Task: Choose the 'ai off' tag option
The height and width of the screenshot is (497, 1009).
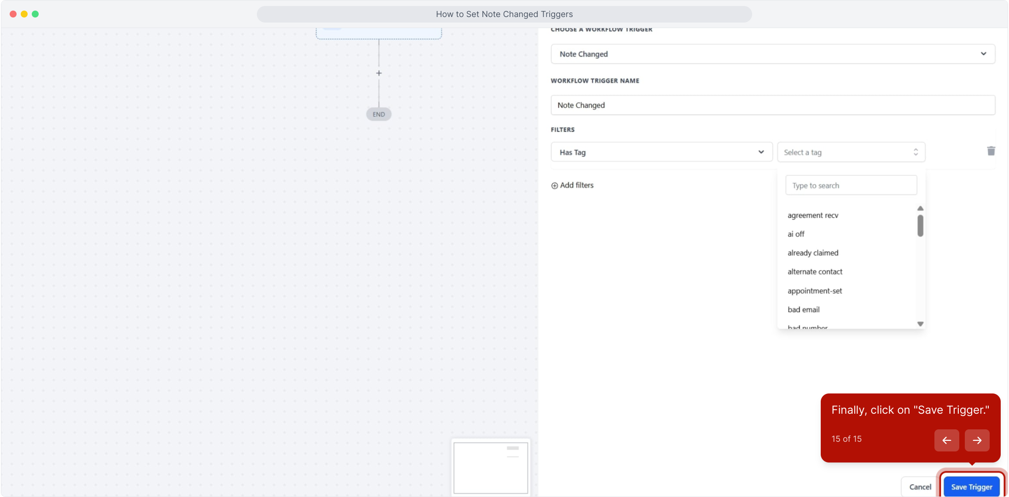Action: click(x=796, y=234)
